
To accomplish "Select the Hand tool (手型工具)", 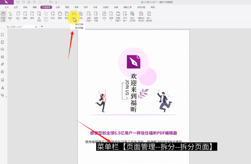I will [3, 16].
